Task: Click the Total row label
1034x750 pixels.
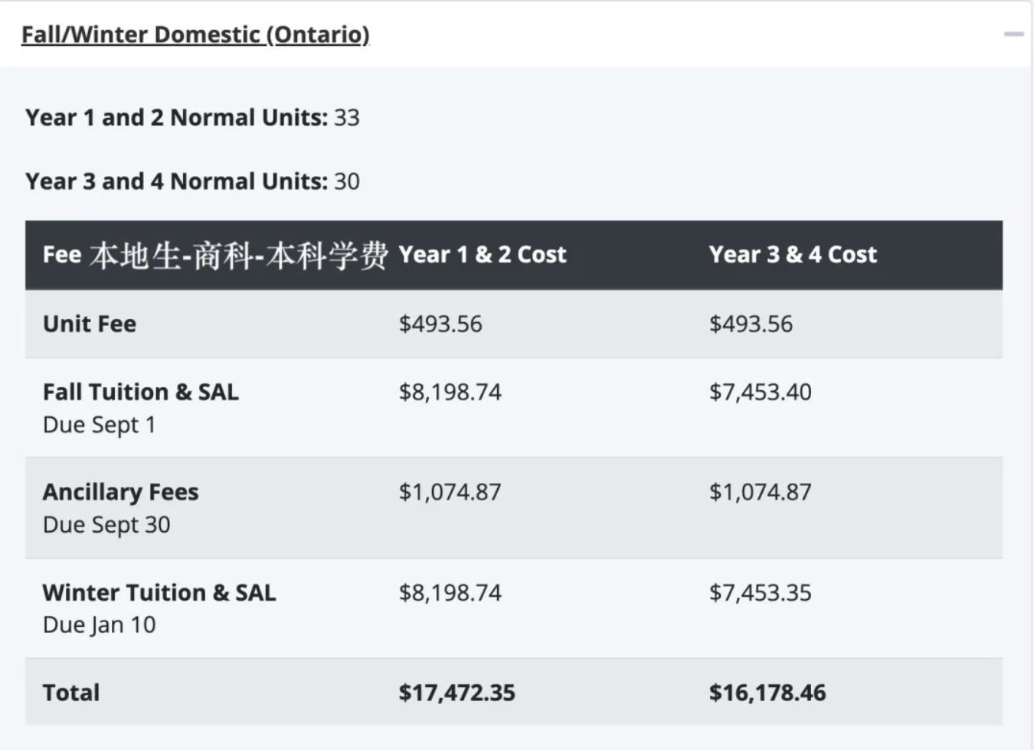Action: click(71, 693)
